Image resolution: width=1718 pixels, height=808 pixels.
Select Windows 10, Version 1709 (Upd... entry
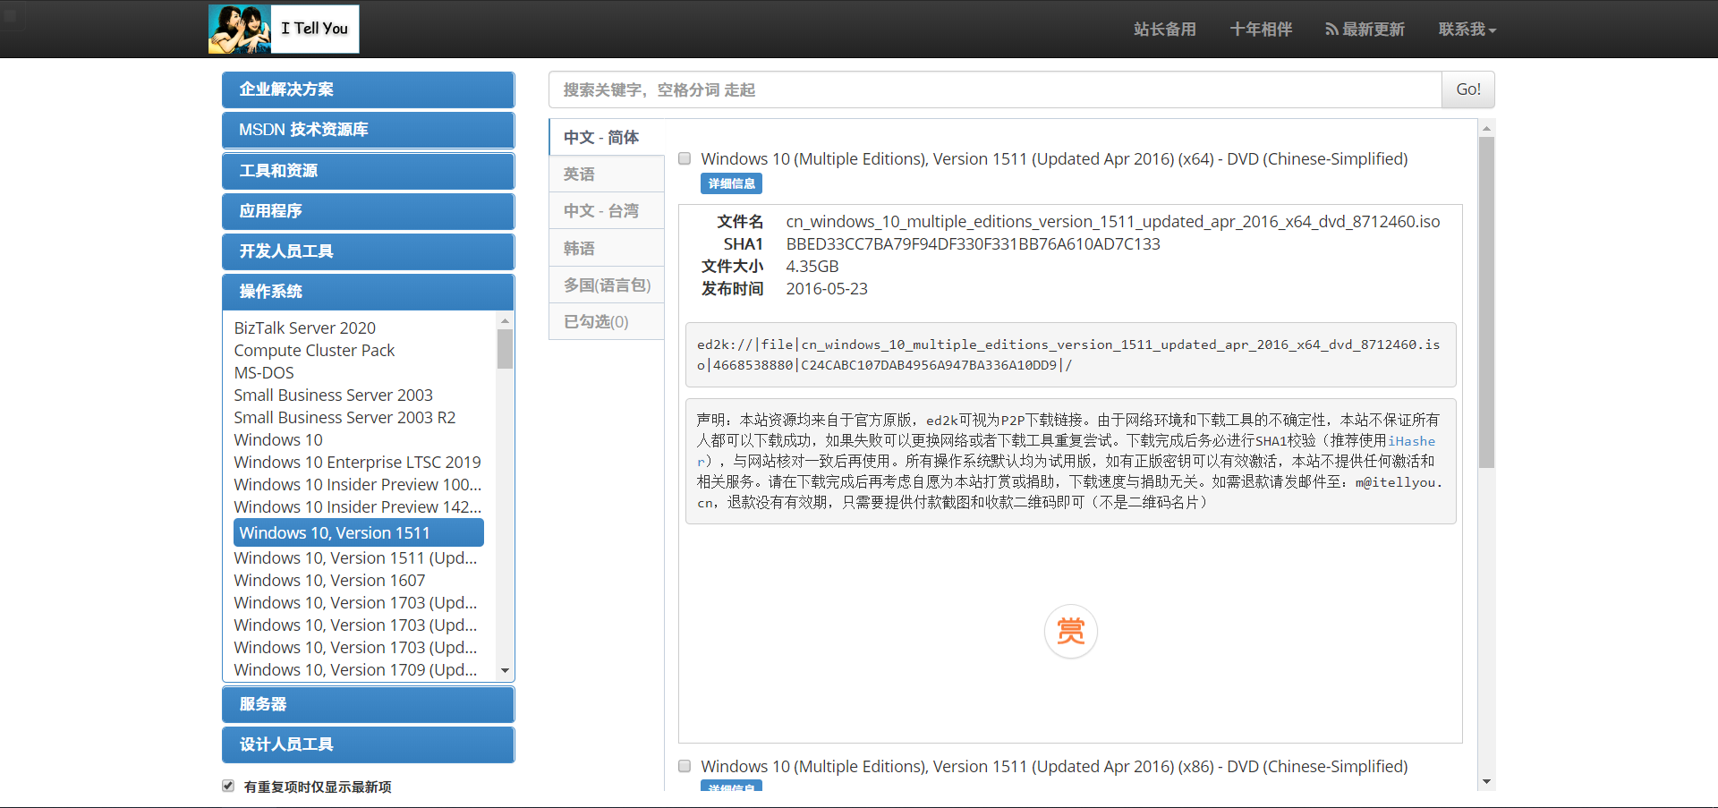[x=356, y=669]
